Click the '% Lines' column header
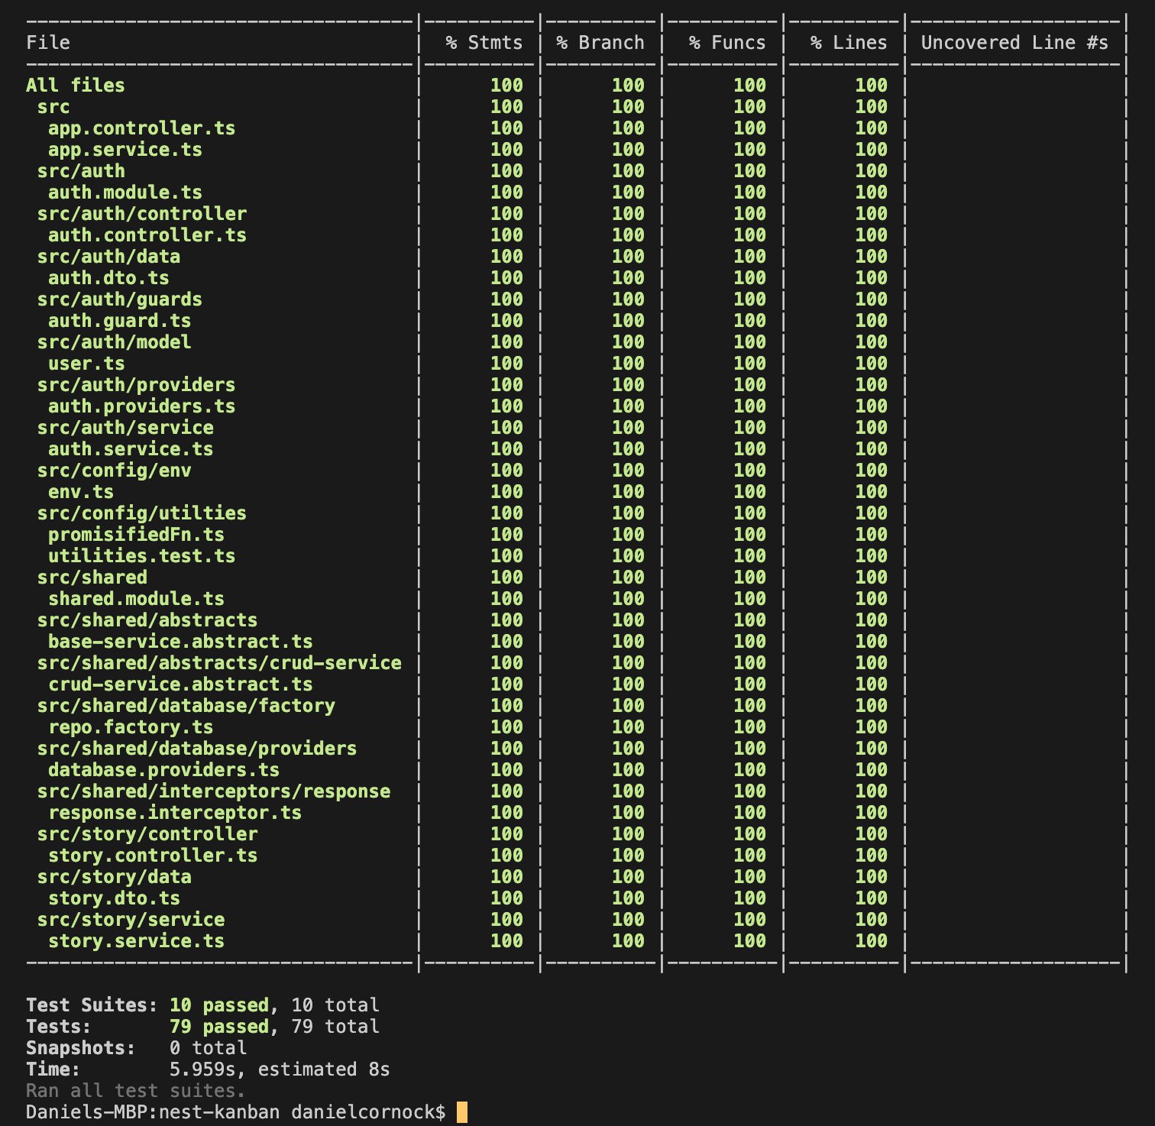Screen dimensions: 1155x1126 (849, 42)
